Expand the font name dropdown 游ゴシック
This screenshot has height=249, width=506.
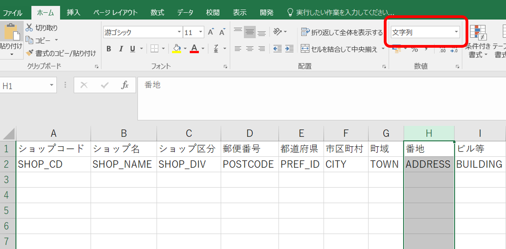179,32
